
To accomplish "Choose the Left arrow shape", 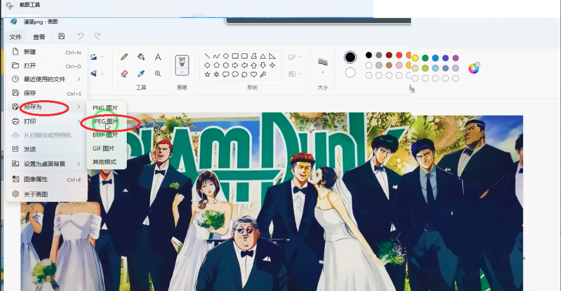I will pos(244,66).
